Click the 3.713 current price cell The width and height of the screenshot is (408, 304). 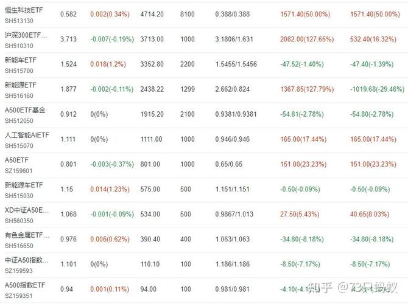pos(68,39)
